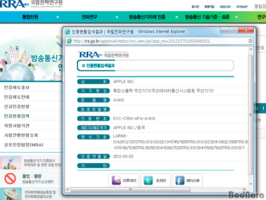Click the 불법·불량 신고센터 banner text
Image resolution: width=266 pixels, height=200 pixels.
38,179
